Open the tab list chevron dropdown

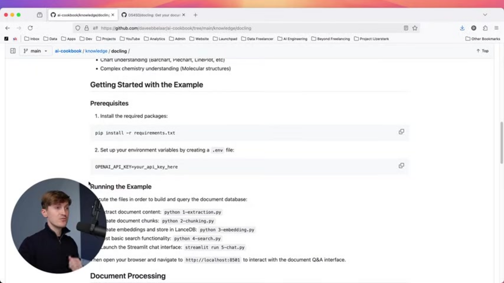tap(484, 14)
